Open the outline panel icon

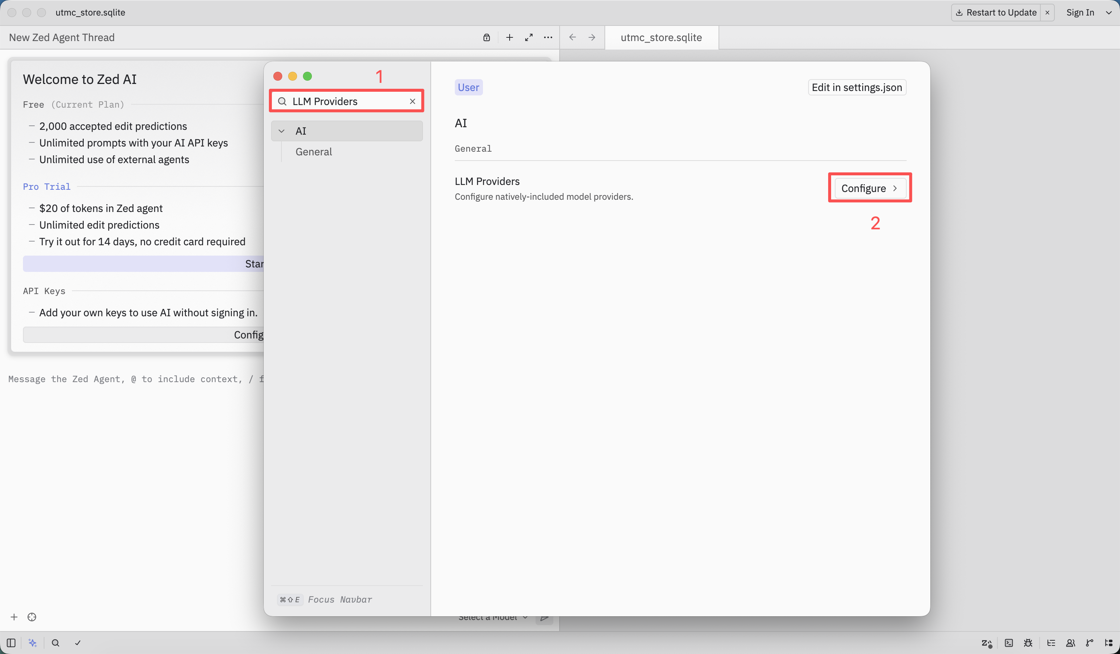1051,643
